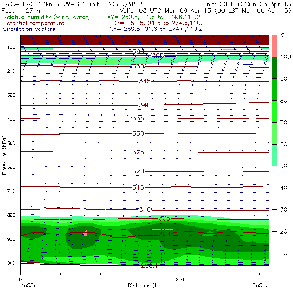Click the 330 contour label
The width and height of the screenshot is (293, 293).
pyautogui.click(x=138, y=133)
